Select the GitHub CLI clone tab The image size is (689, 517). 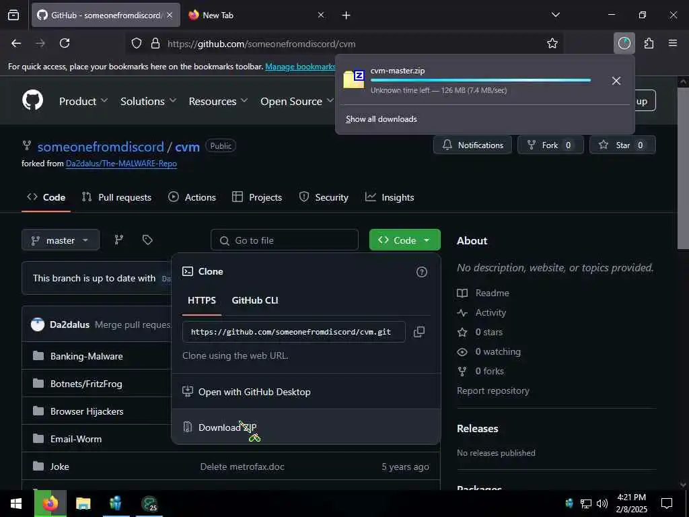[255, 301]
